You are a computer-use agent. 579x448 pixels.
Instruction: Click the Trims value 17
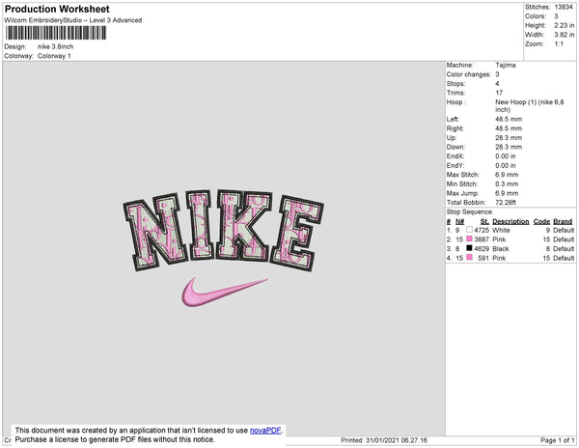click(499, 93)
